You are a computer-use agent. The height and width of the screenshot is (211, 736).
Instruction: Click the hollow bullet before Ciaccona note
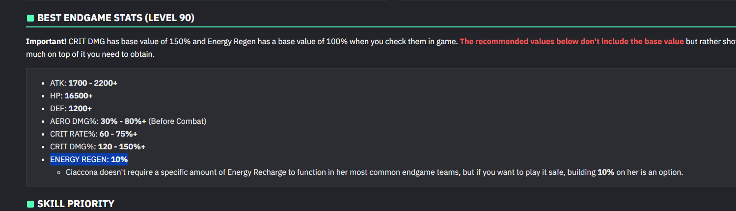pos(59,172)
